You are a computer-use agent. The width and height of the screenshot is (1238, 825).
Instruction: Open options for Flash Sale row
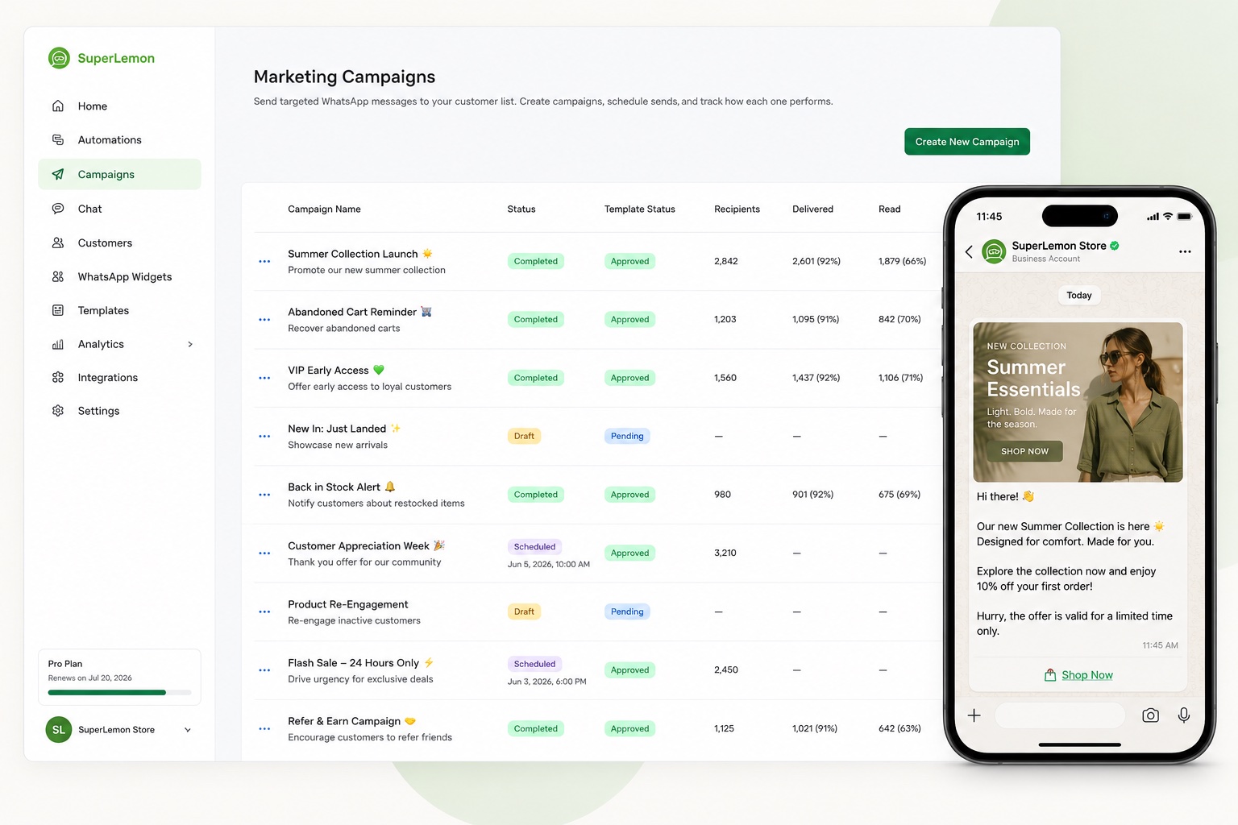pyautogui.click(x=264, y=670)
